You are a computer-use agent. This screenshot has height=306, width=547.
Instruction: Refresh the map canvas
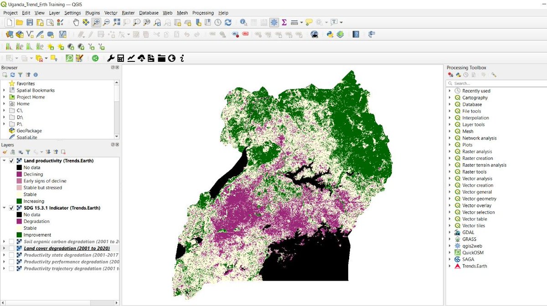point(228,22)
